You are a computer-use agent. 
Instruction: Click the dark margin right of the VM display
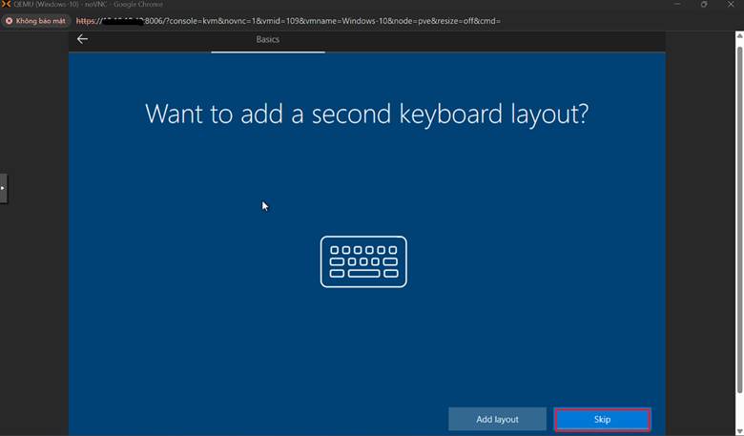click(x=699, y=239)
